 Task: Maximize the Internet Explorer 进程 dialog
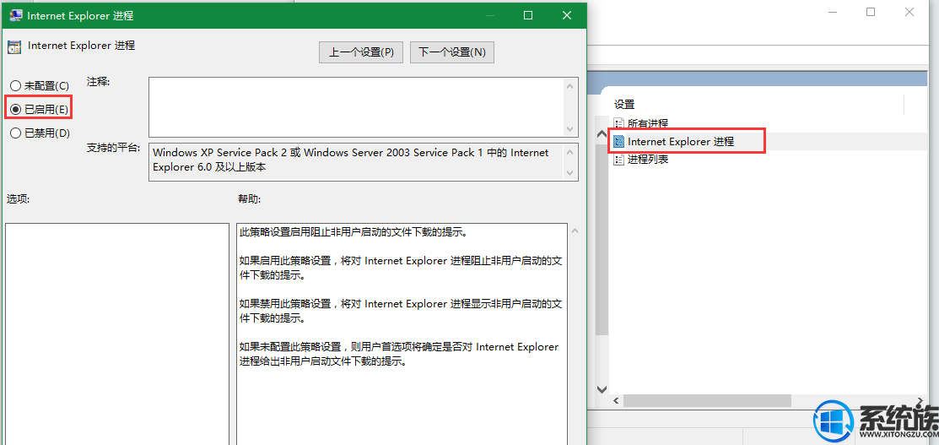coord(527,15)
